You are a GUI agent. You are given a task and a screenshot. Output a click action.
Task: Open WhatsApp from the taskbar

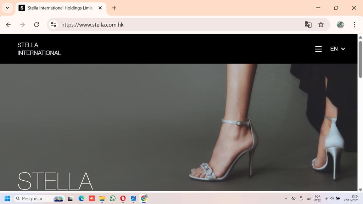coord(112,198)
